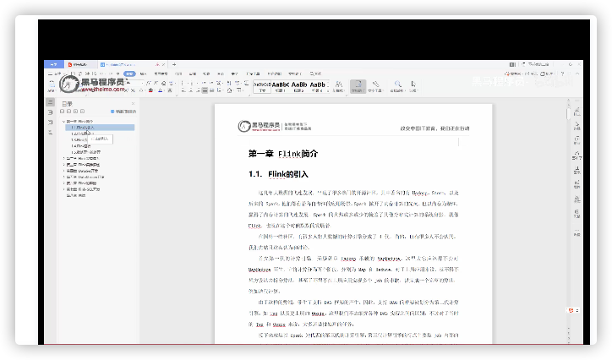Click the distributed alignment icon
The height and width of the screenshot is (360, 612).
[x=212, y=90]
